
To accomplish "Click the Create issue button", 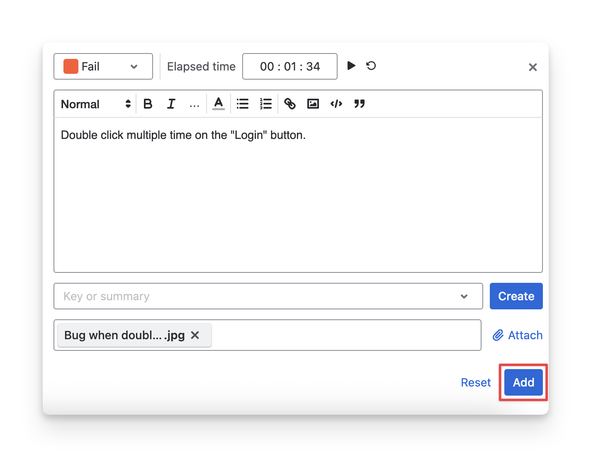I will coord(516,297).
